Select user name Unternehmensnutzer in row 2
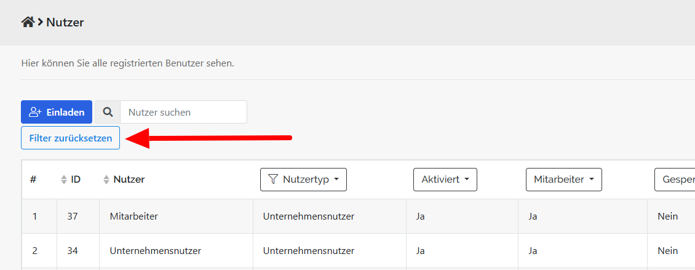The image size is (695, 270). pyautogui.click(x=155, y=251)
